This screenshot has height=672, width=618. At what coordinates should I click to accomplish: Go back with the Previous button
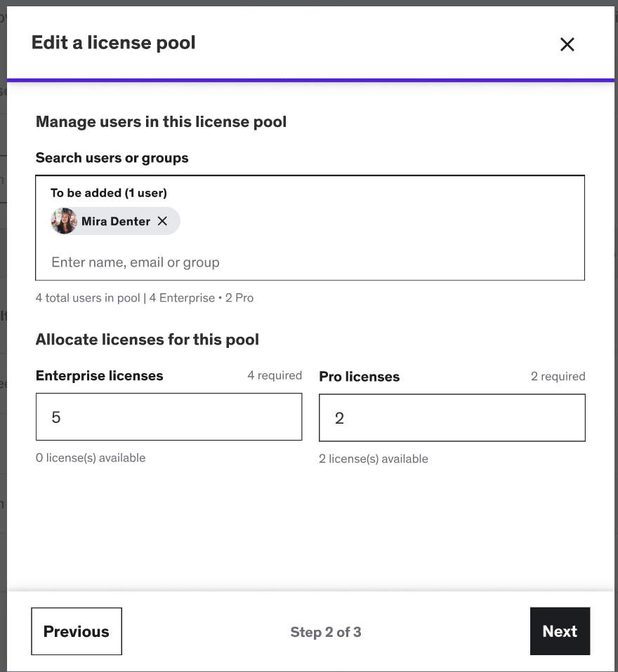(x=77, y=631)
